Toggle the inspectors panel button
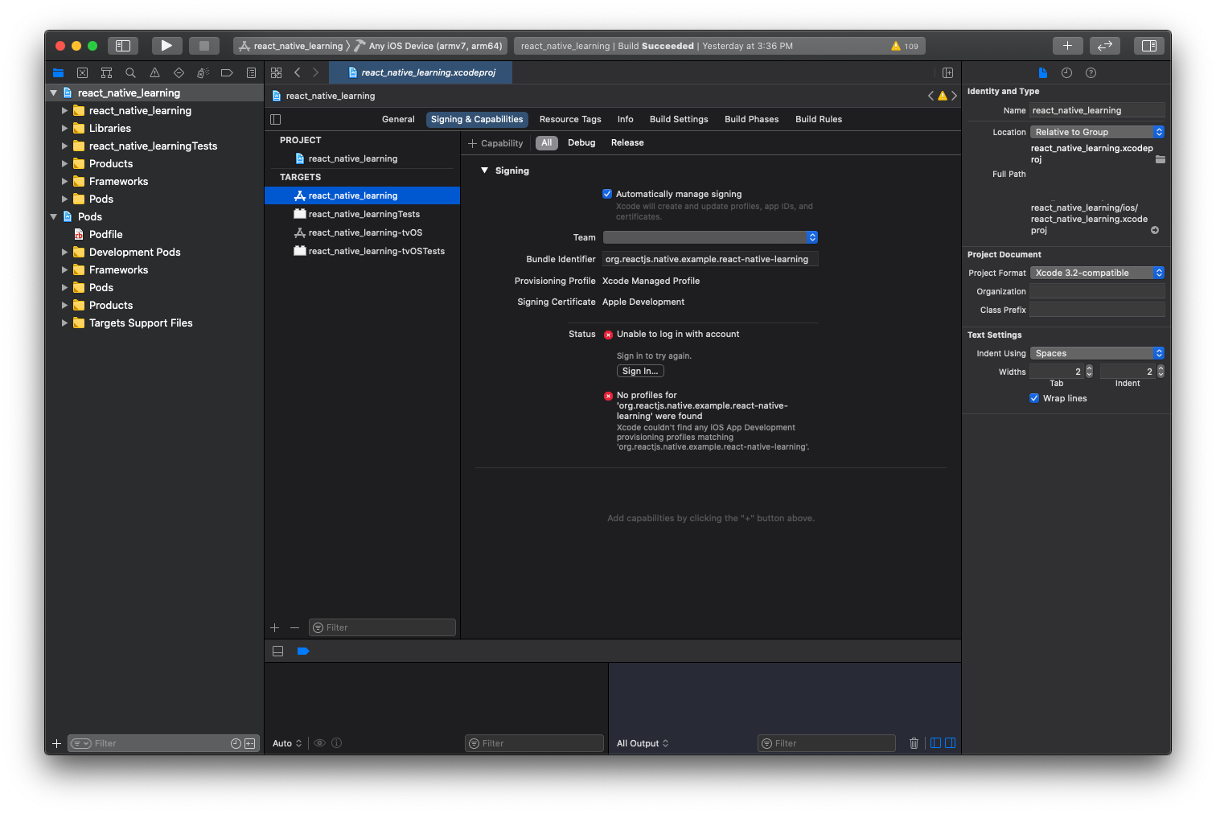Screen dimensions: 1216x814 click(x=1149, y=46)
